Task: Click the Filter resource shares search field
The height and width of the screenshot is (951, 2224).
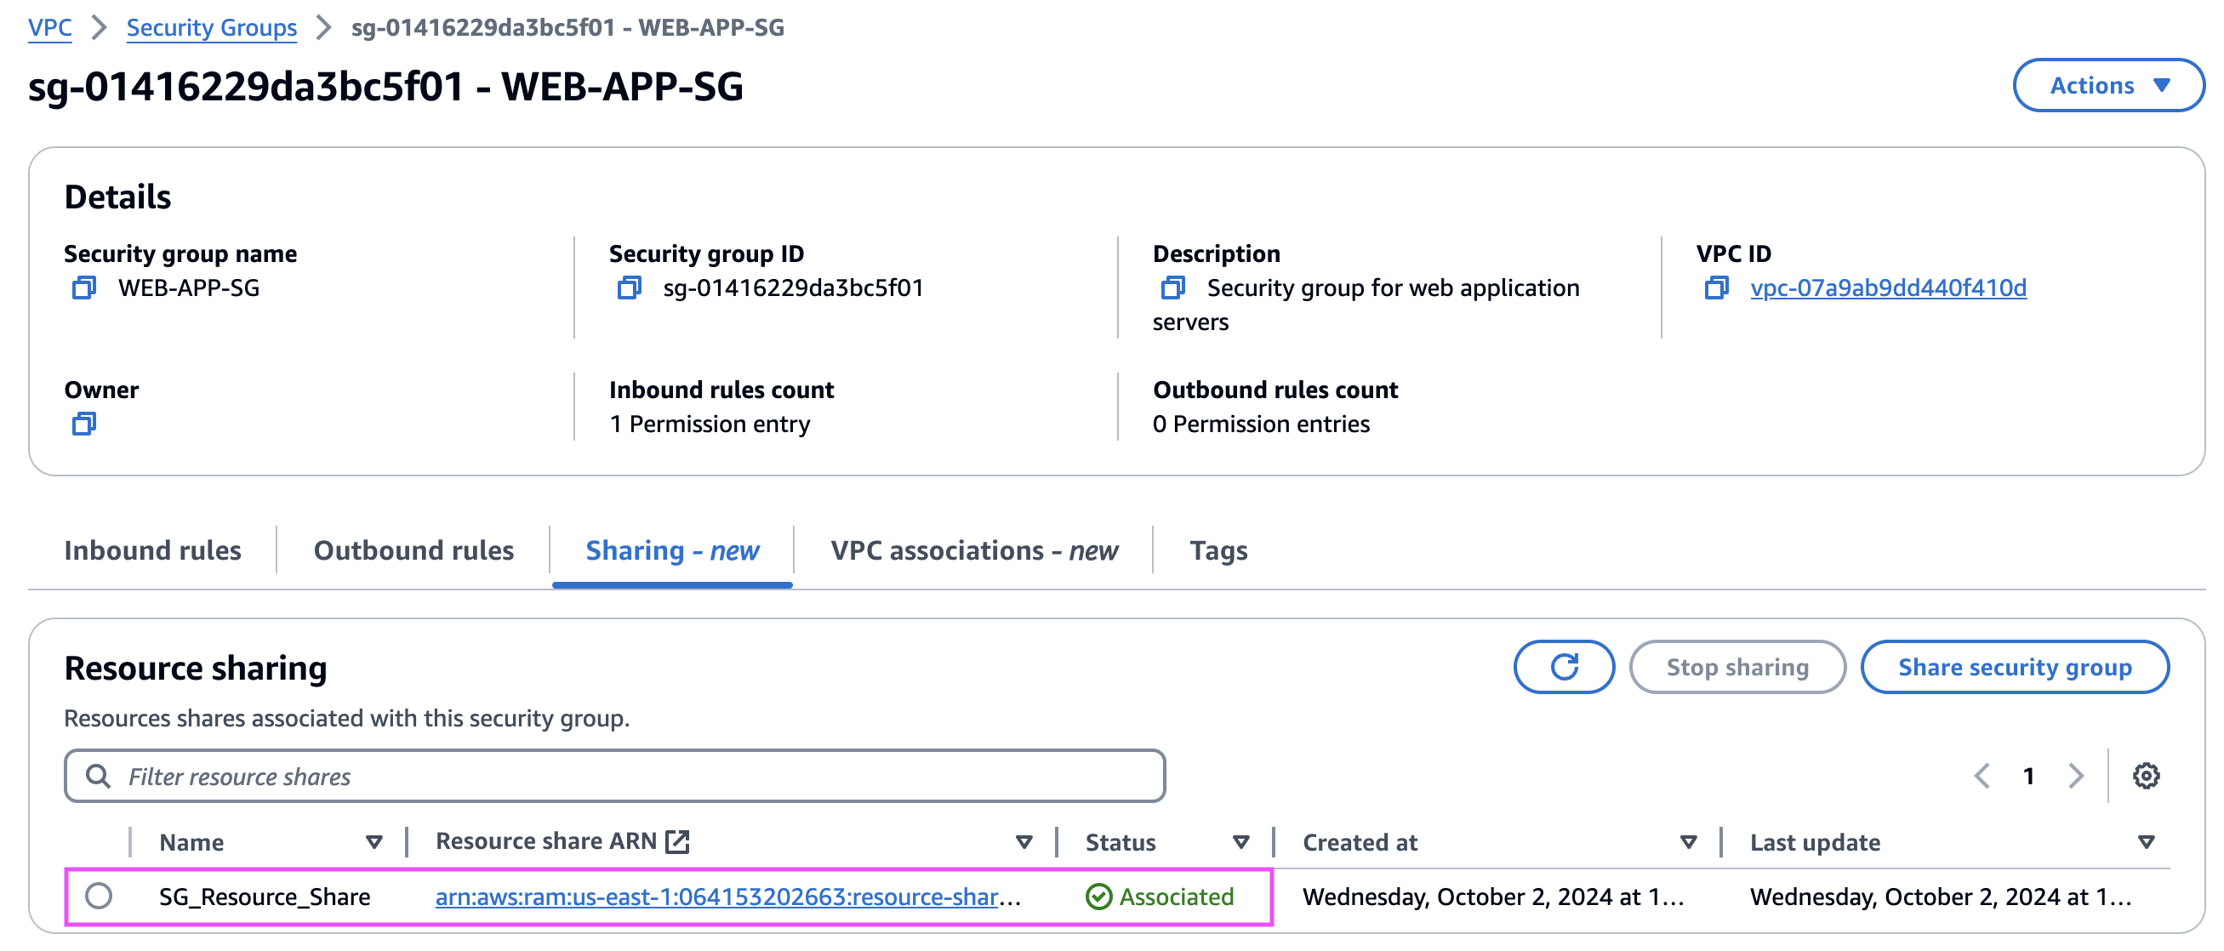Action: pyautogui.click(x=615, y=776)
